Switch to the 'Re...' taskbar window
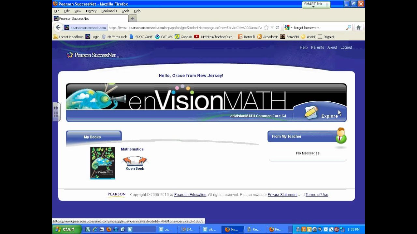 (255, 229)
